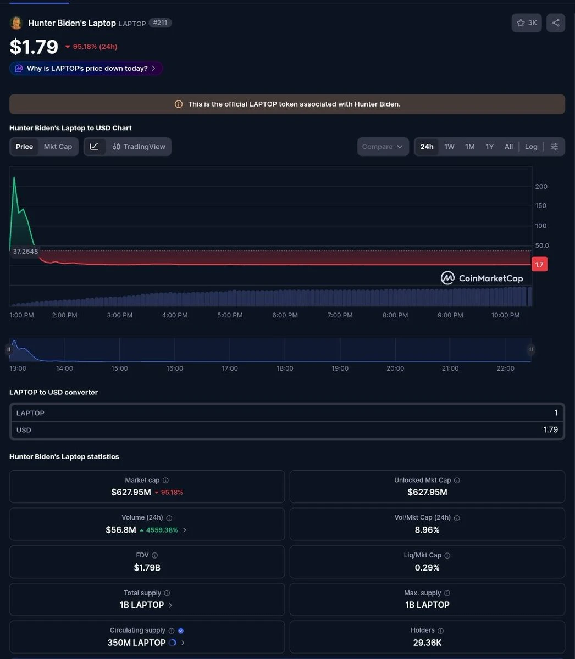Click the Volume (24h) info icon
Screen dimensions: 575x659
[x=169, y=518]
